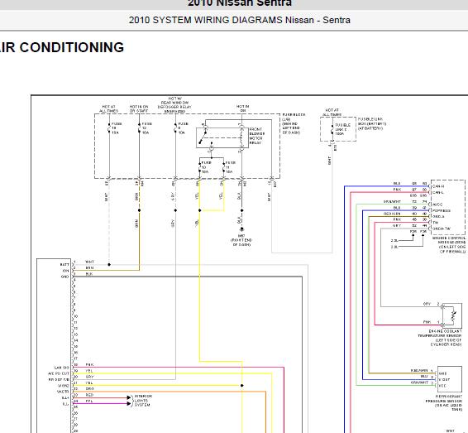Click the "INTERIOR LIGHTS SYSTEM" reference label
This screenshot has height=433, width=468.
(x=143, y=401)
